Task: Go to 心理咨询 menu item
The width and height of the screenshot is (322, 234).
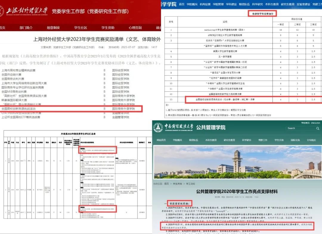Action: 135,28
